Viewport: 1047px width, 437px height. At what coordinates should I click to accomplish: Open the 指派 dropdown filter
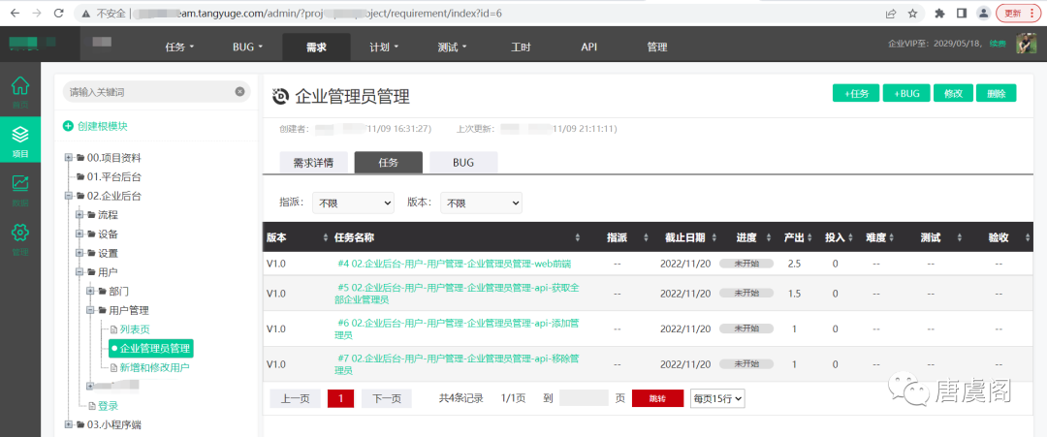coord(351,203)
